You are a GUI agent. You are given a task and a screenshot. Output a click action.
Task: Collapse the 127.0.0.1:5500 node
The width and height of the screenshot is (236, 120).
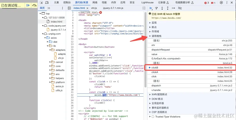[x=43, y=18]
